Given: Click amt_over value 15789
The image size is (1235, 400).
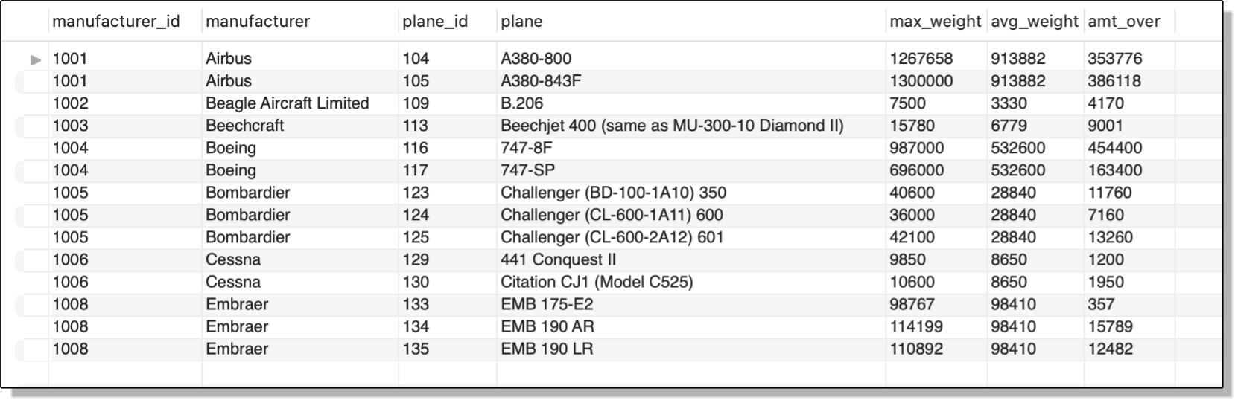Looking at the screenshot, I should coord(1129,326).
